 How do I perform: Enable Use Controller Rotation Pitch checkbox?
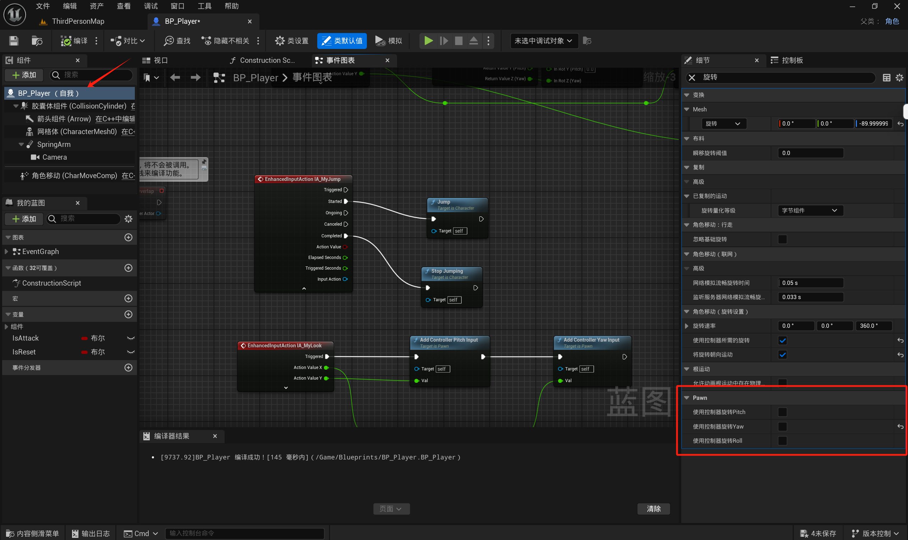[782, 412]
